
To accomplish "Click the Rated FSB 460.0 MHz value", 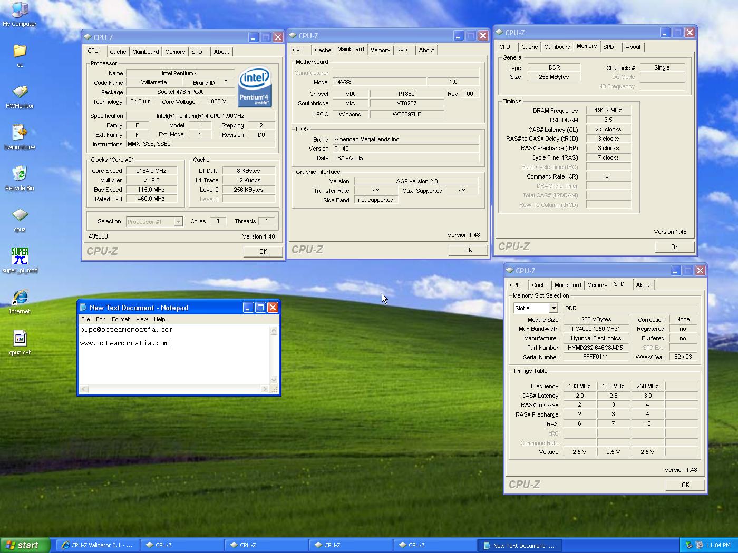I will click(151, 199).
